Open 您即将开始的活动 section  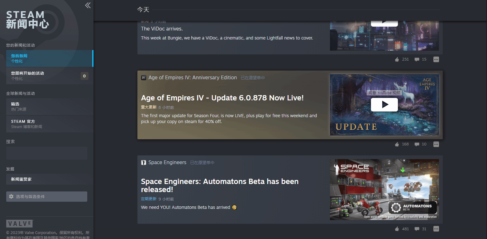[x=50, y=76]
